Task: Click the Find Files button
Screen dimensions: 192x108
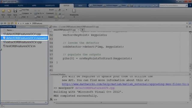Action: tap(24, 10)
